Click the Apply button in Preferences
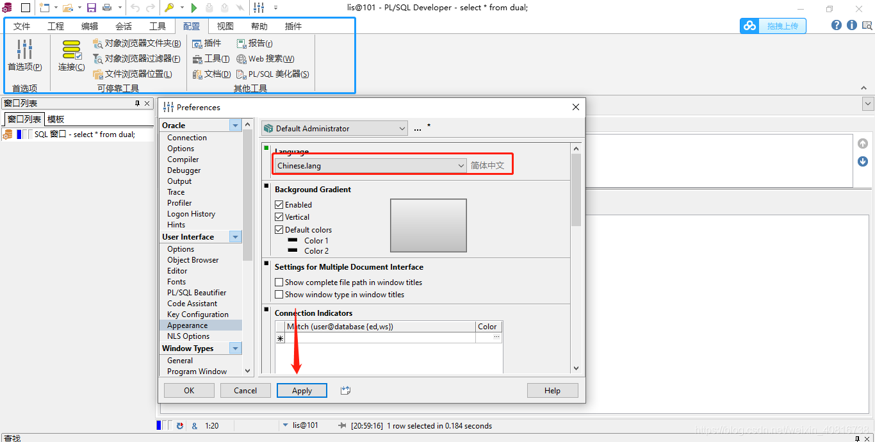Viewport: 875px width, 442px height. 302,390
